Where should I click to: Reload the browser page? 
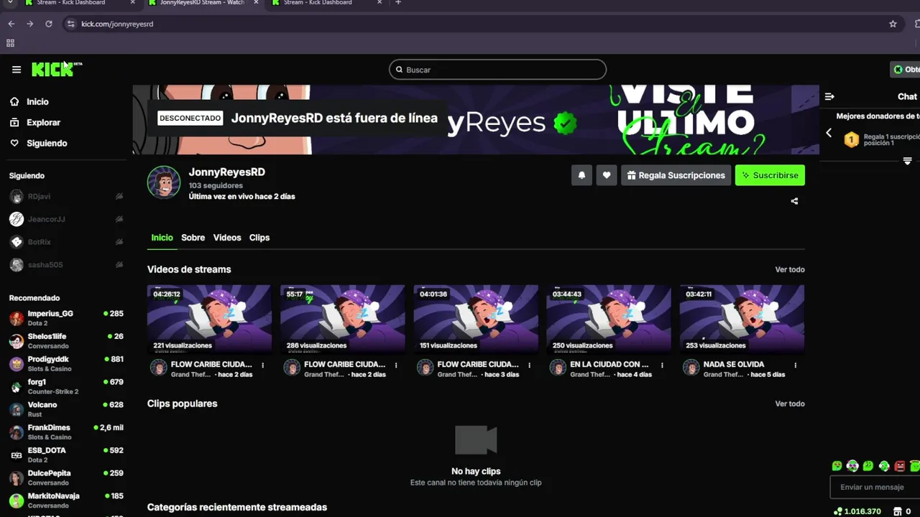(48, 24)
